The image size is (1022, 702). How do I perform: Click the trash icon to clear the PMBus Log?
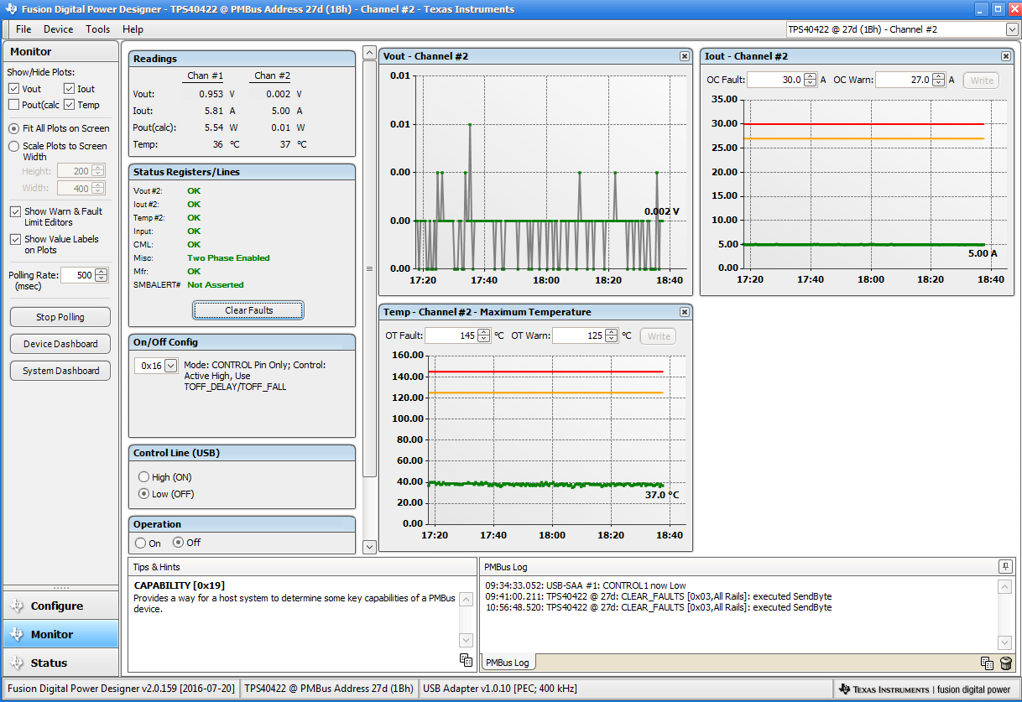[1006, 663]
